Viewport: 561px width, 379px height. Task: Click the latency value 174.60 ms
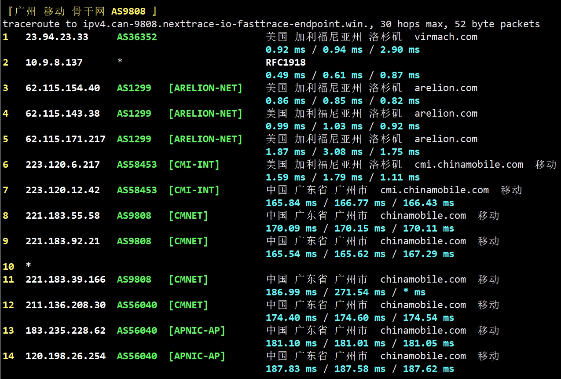360,318
